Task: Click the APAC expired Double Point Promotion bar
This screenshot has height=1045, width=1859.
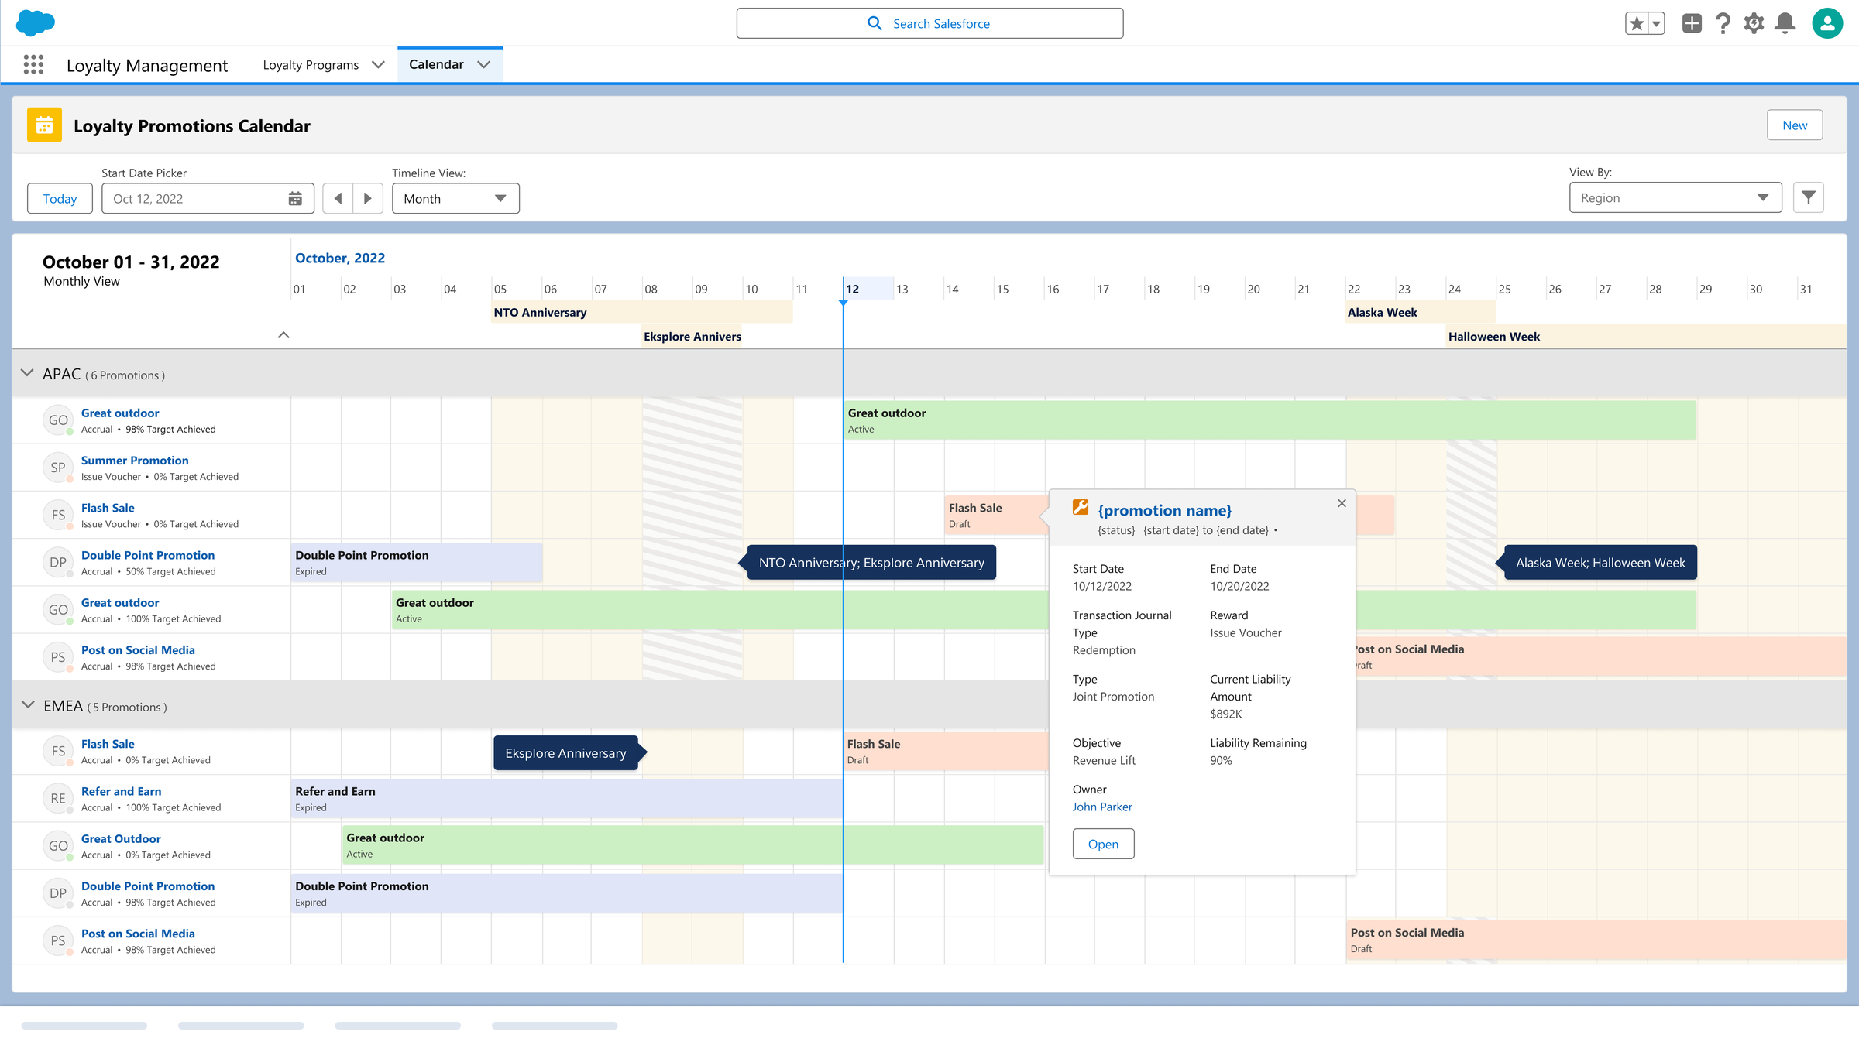Action: [417, 562]
